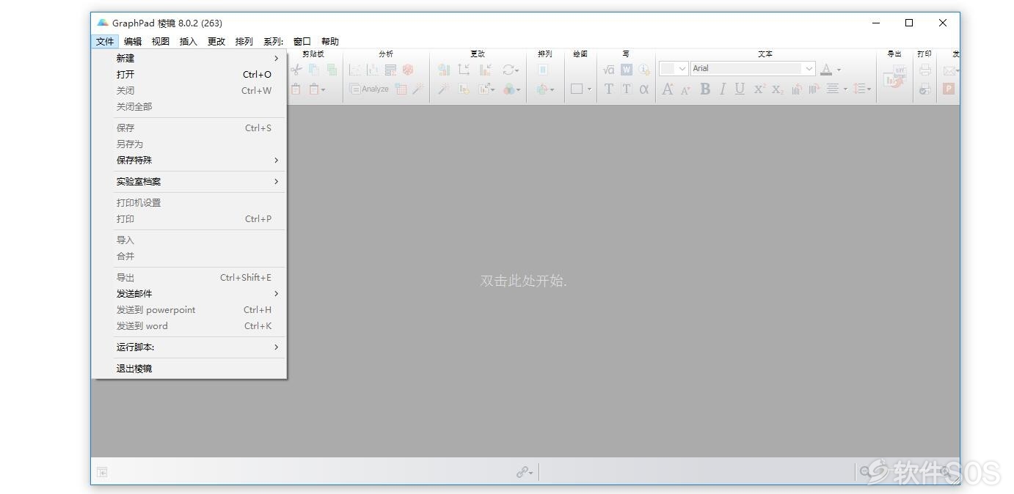Open the 编辑 menu

coord(133,42)
